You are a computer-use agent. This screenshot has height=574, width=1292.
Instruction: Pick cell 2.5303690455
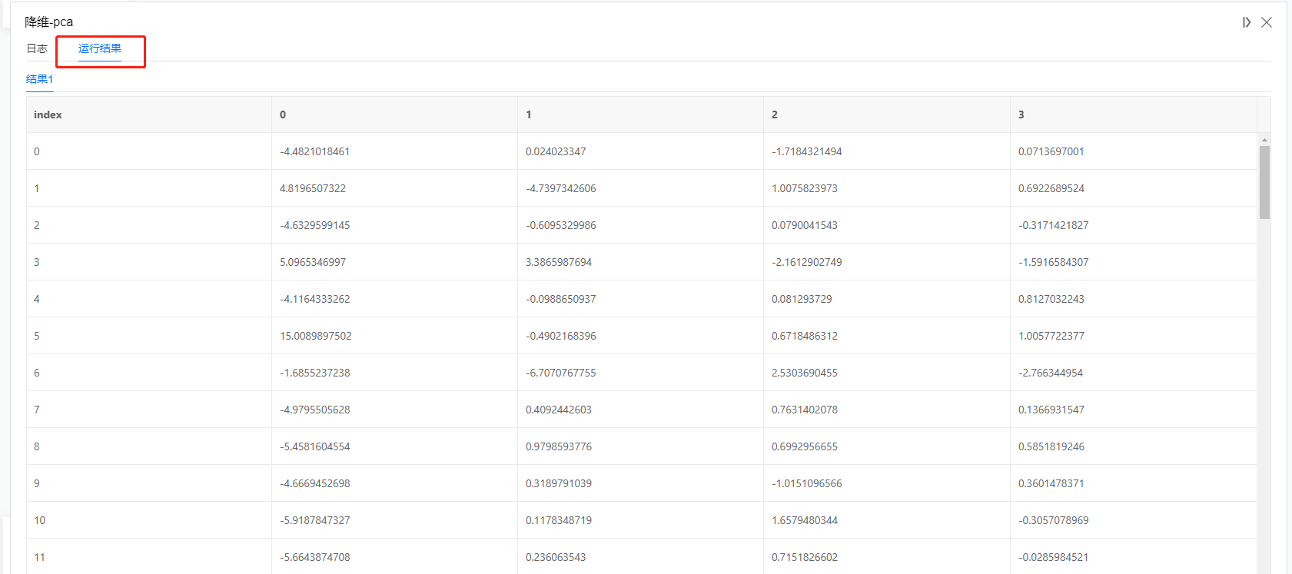[x=805, y=373]
